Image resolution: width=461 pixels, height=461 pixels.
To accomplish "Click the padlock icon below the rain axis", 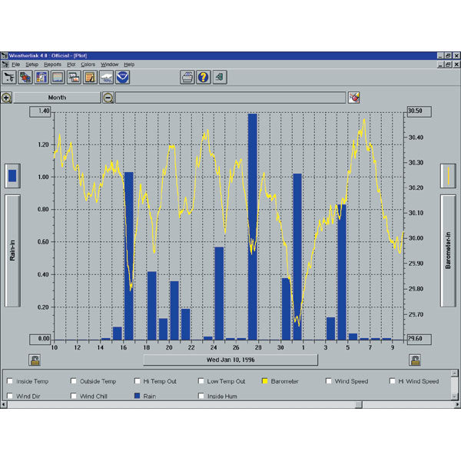I will tap(35, 359).
